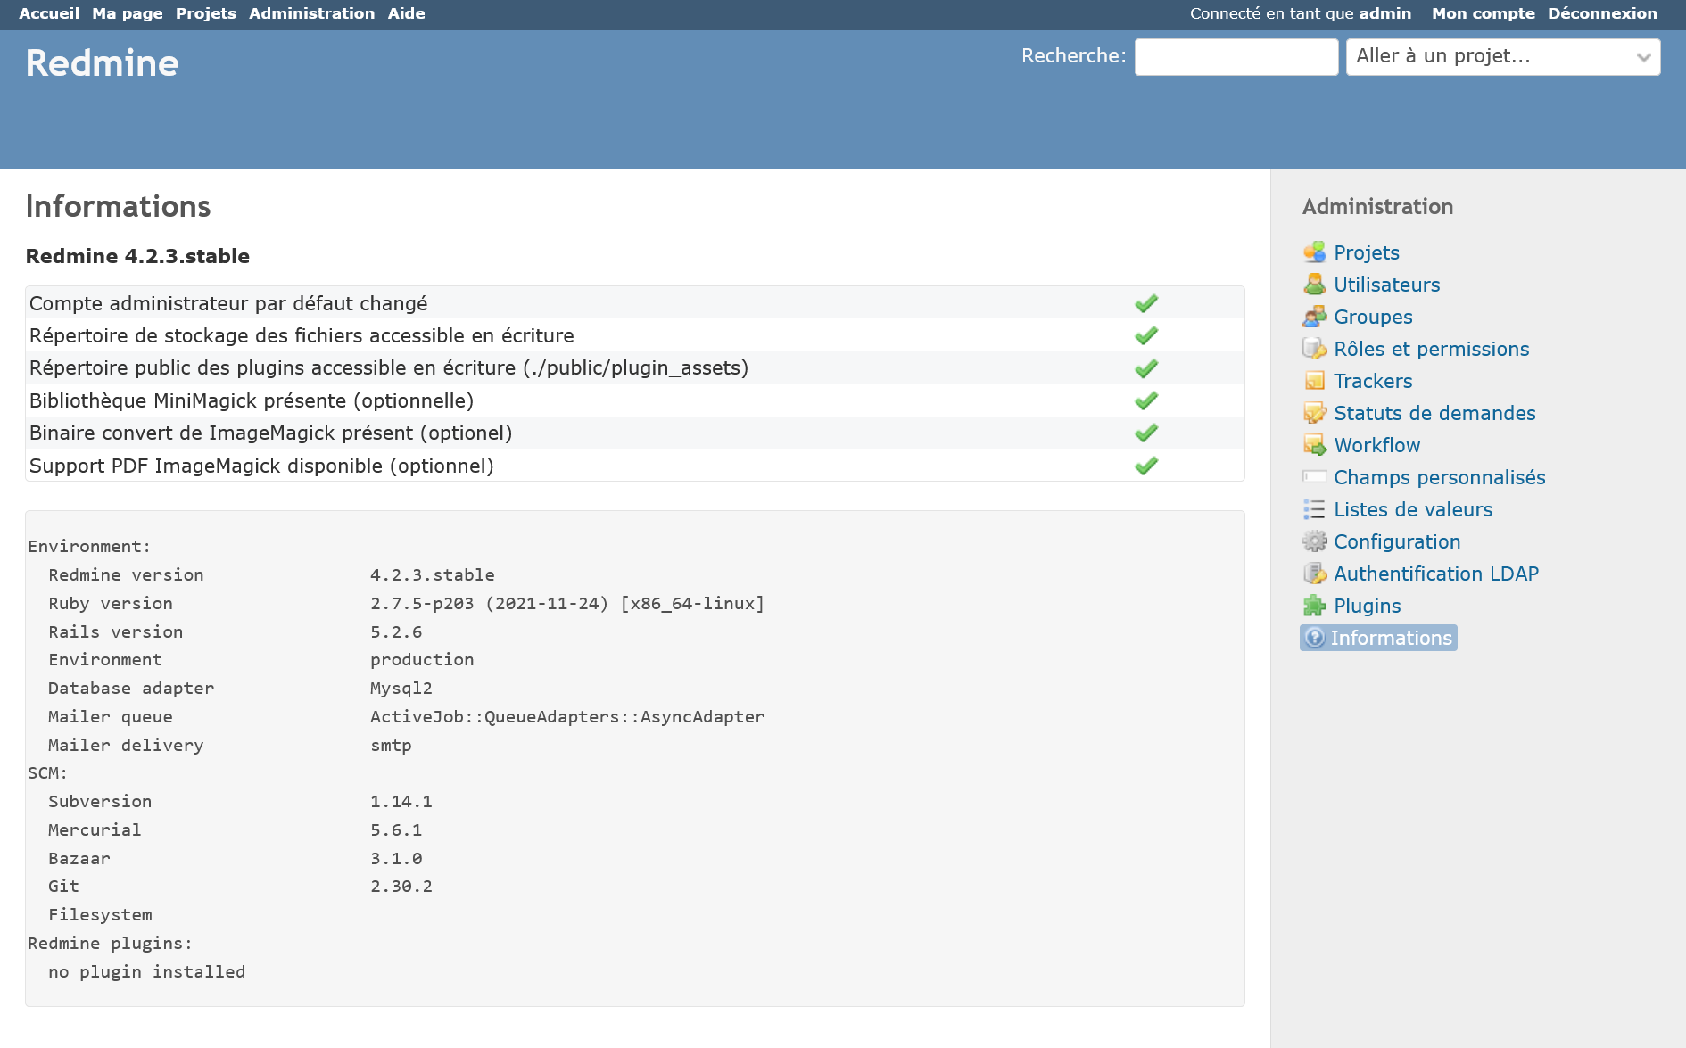The image size is (1686, 1048).
Task: Click checkmark for plugin assets directory
Action: click(x=1146, y=368)
